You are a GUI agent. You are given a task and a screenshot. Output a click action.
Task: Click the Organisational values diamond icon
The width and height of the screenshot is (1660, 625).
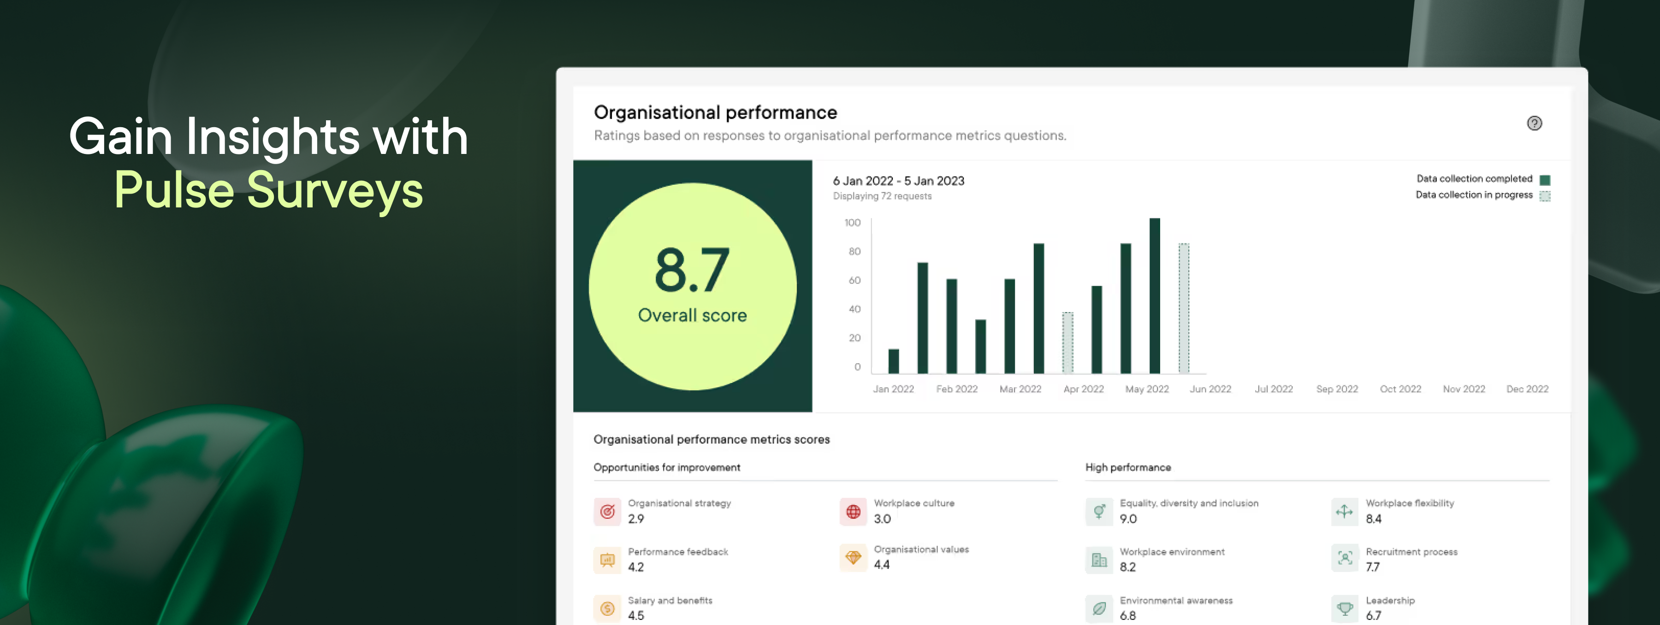tap(853, 557)
